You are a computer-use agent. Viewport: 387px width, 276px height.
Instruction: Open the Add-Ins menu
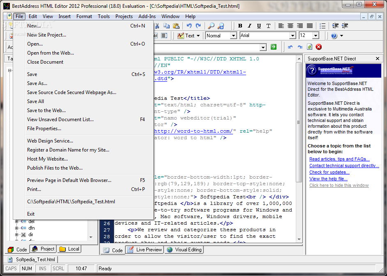click(x=147, y=16)
